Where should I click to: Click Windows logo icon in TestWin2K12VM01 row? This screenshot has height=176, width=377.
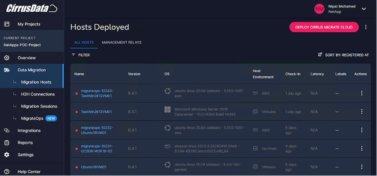click(x=167, y=110)
